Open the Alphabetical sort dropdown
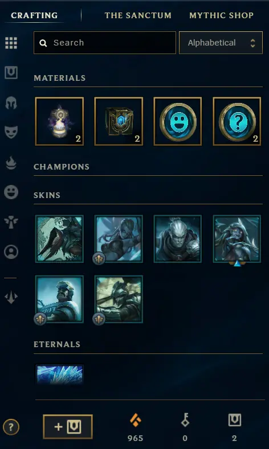 [221, 43]
